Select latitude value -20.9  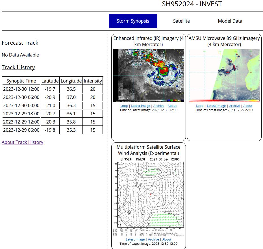[50, 97]
